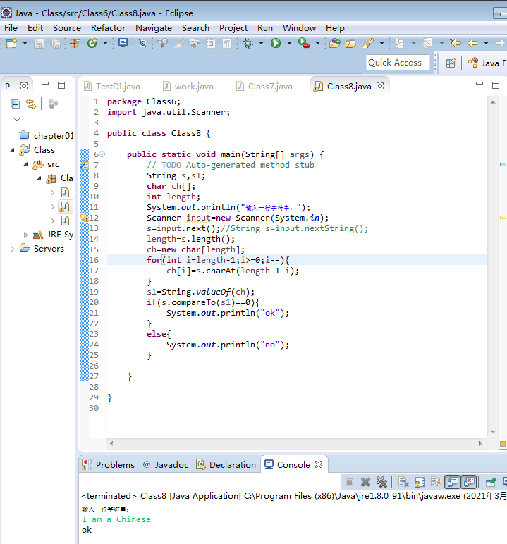Click the Run button in toolbar

[x=276, y=44]
